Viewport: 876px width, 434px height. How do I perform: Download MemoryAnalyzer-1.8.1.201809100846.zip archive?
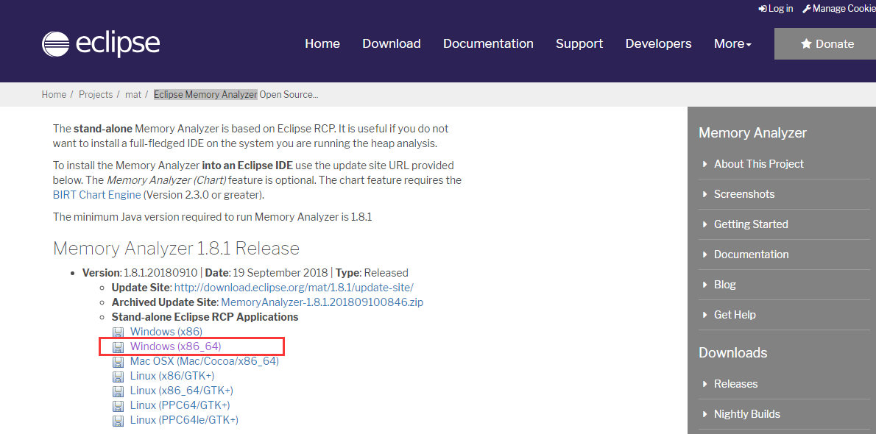pos(322,302)
